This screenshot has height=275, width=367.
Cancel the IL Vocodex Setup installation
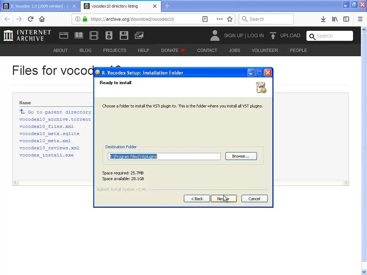254,198
